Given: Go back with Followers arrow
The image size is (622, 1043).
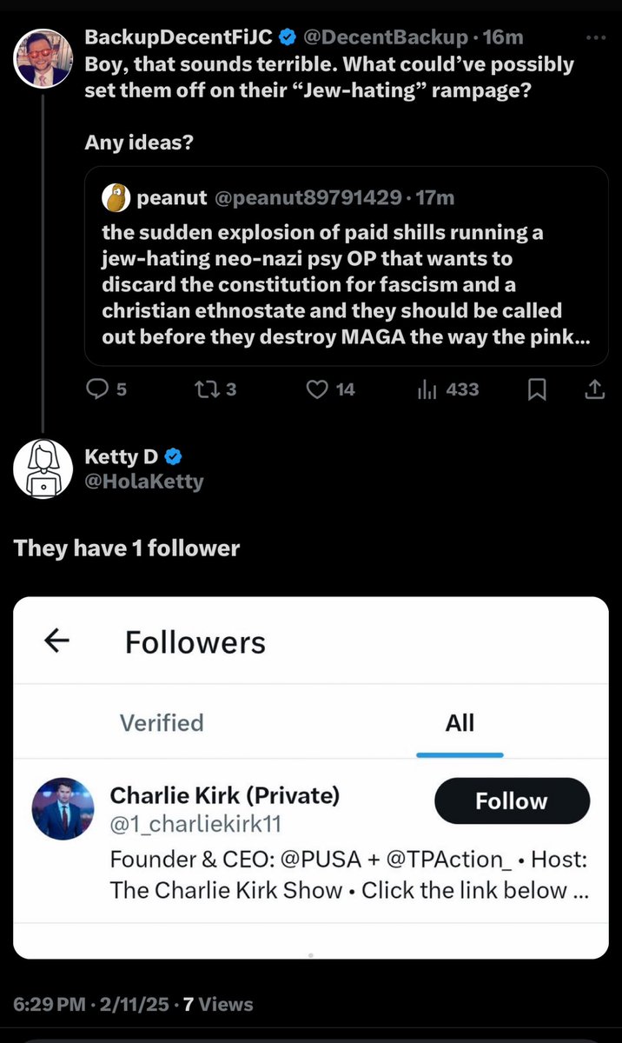Looking at the screenshot, I should (56, 641).
